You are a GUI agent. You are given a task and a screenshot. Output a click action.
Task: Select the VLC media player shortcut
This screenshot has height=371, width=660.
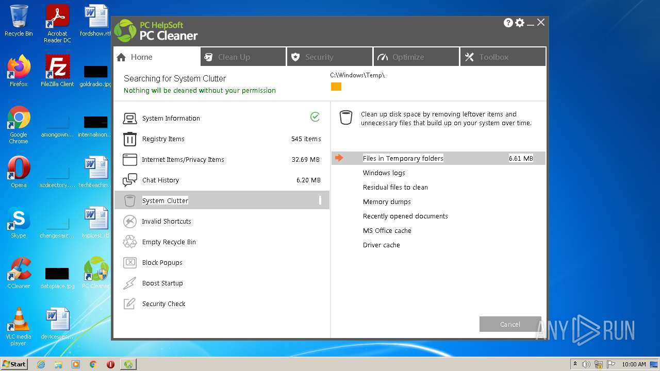(x=19, y=327)
